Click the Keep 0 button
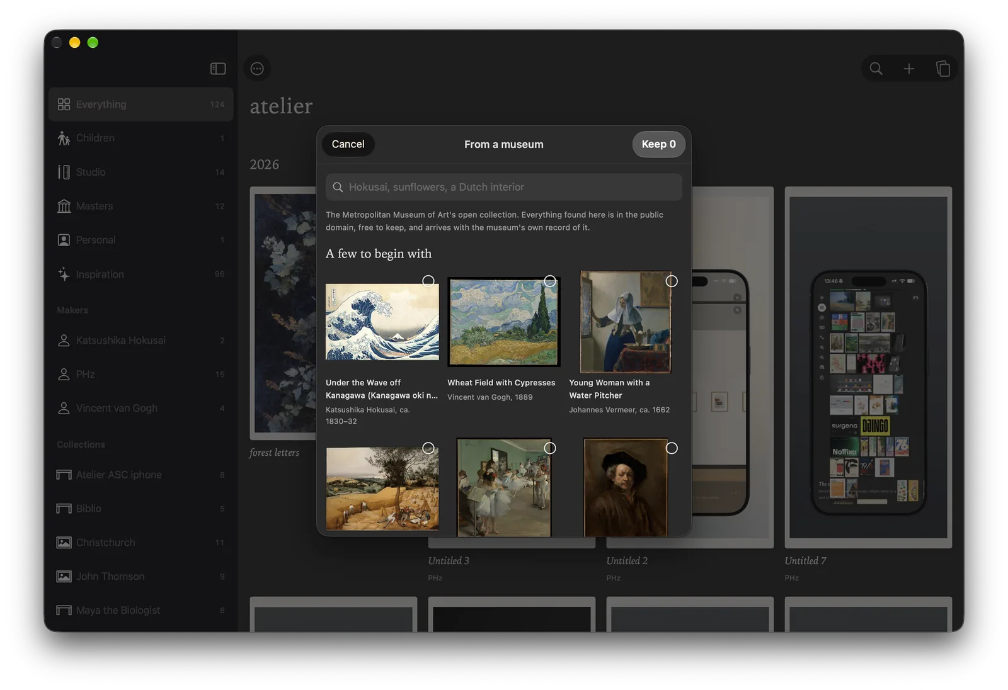The image size is (1008, 690). tap(658, 144)
